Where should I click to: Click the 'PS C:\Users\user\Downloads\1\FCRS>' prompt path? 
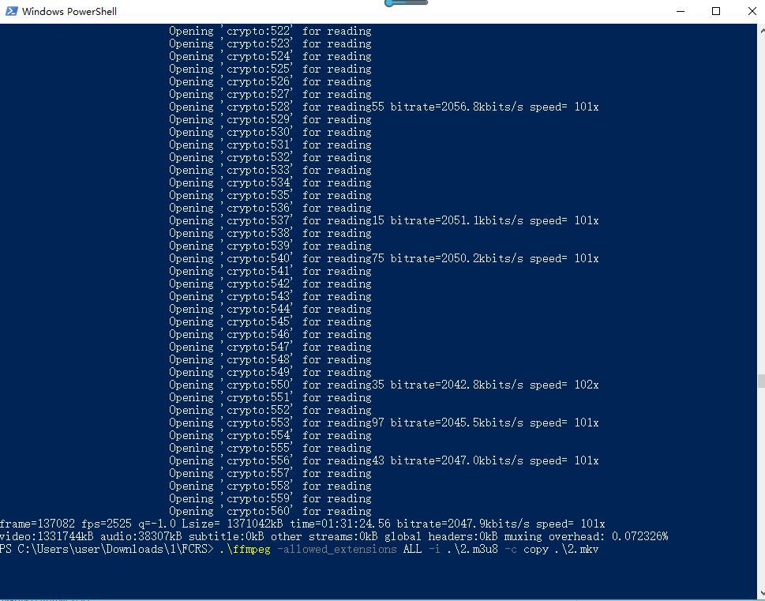pyautogui.click(x=107, y=549)
